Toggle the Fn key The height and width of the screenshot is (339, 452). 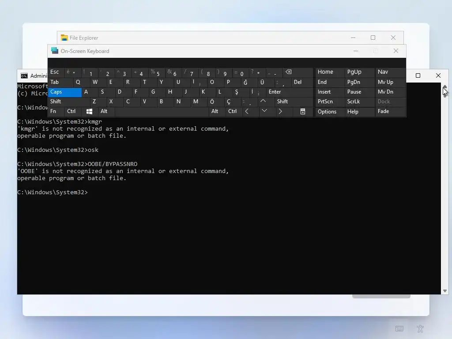coord(56,112)
